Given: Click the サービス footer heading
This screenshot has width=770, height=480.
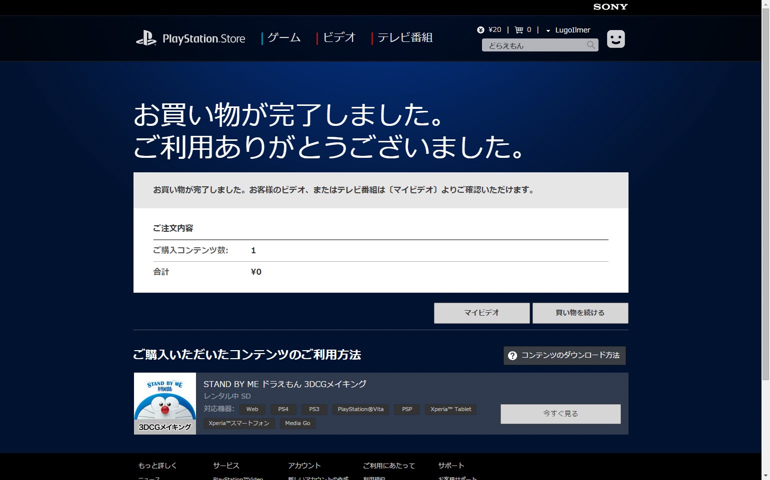Looking at the screenshot, I should 226,466.
